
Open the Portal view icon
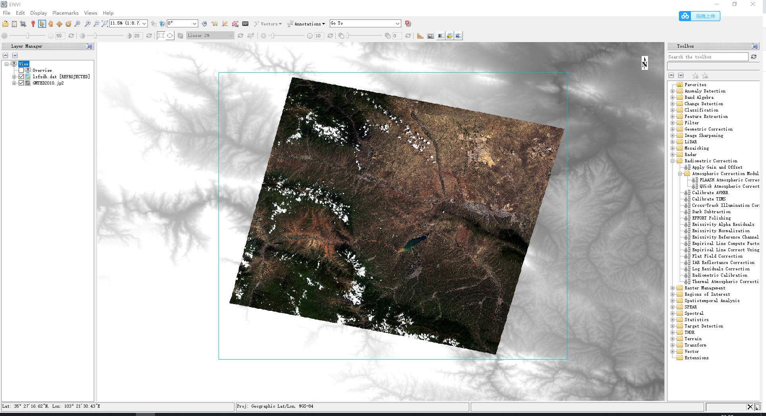(x=431, y=36)
